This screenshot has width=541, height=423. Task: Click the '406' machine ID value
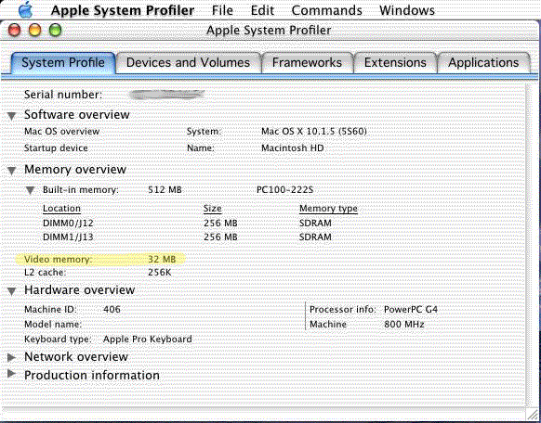tap(112, 310)
